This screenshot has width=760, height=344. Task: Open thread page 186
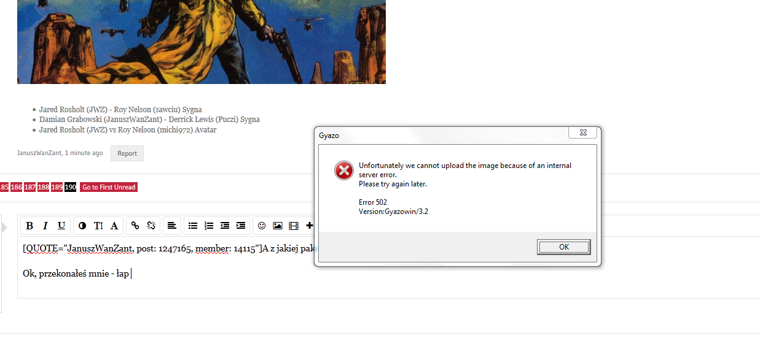[x=17, y=187]
